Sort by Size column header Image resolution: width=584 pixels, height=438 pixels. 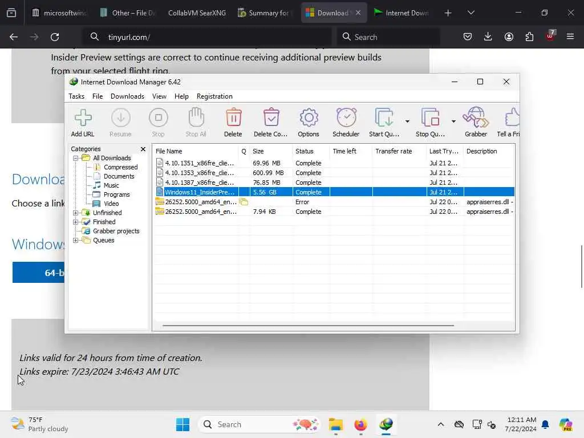tap(271, 151)
